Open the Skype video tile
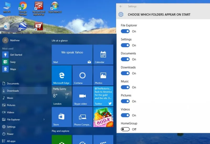The image size is (210, 144). 82,96
